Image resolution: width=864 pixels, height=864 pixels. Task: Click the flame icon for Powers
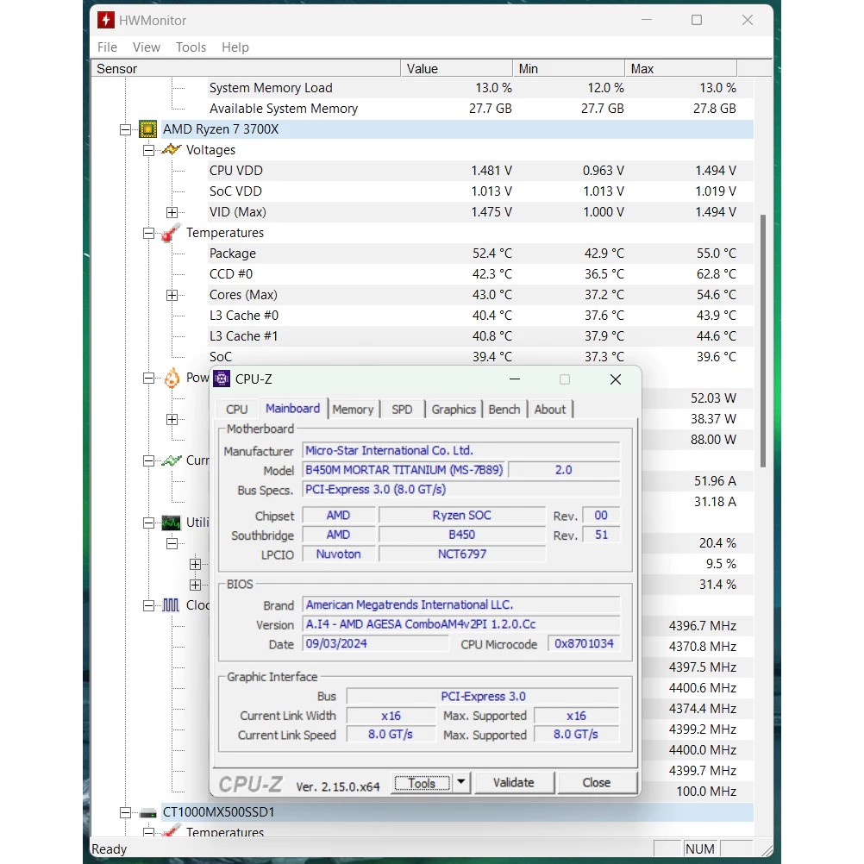[x=172, y=378]
